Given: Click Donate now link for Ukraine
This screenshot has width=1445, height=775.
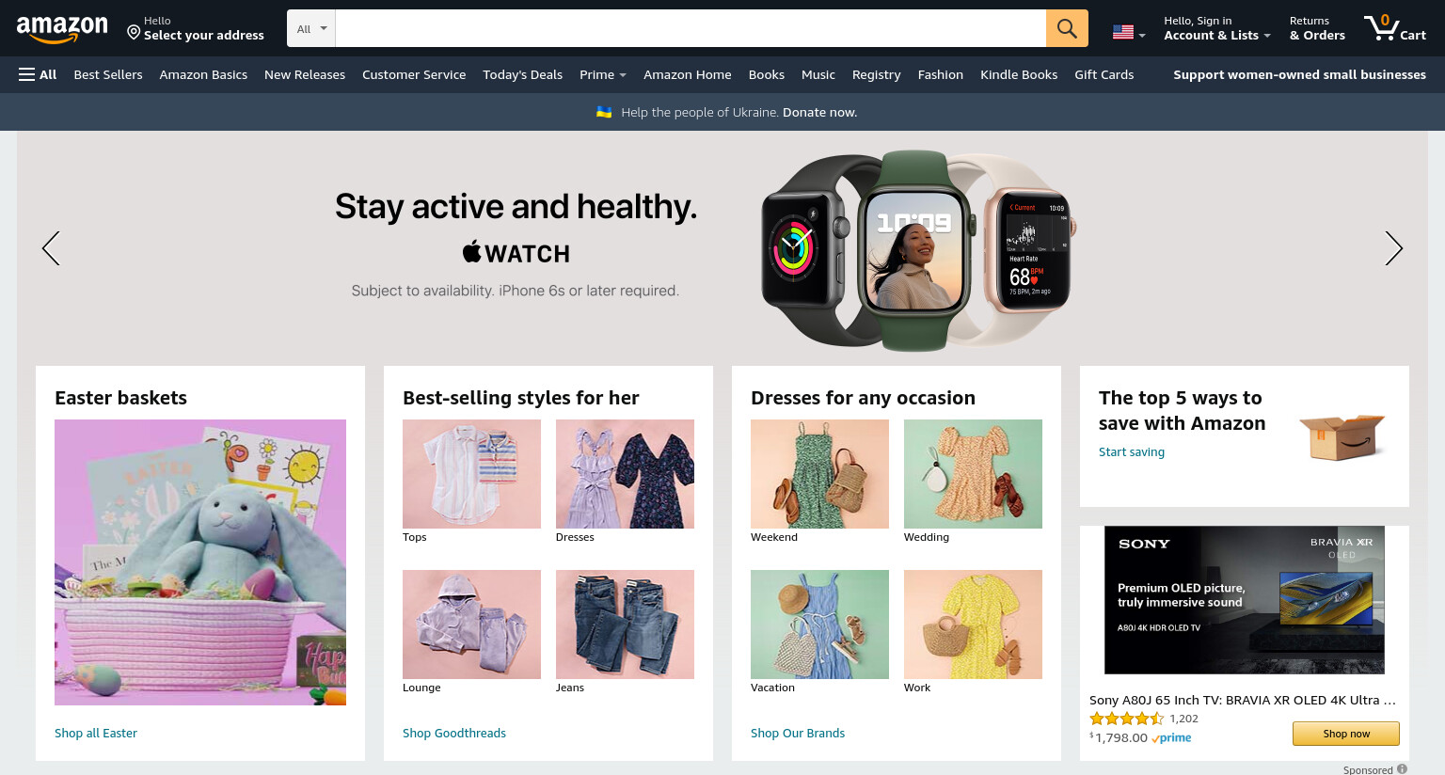Looking at the screenshot, I should point(819,112).
